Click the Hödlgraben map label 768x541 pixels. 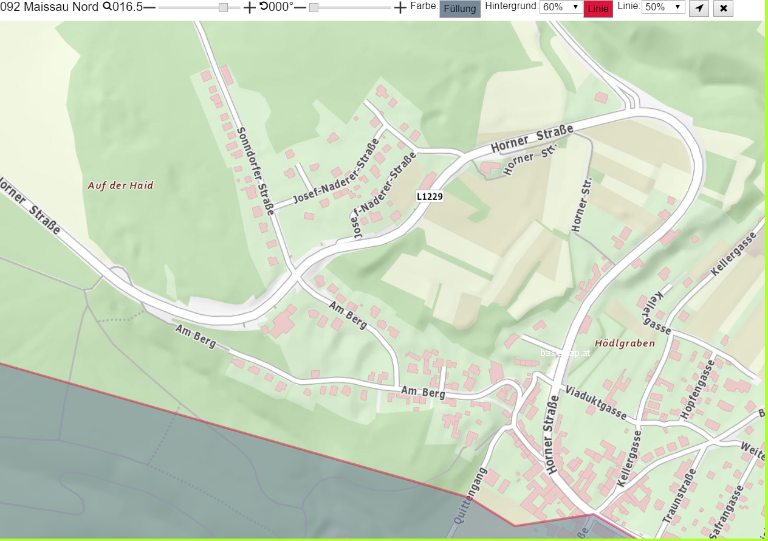click(x=625, y=343)
